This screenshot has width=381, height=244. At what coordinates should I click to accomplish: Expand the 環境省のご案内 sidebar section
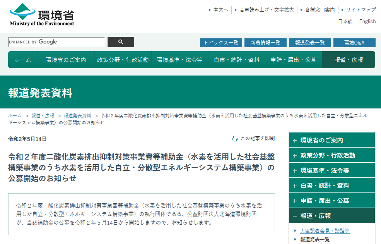coord(331,140)
